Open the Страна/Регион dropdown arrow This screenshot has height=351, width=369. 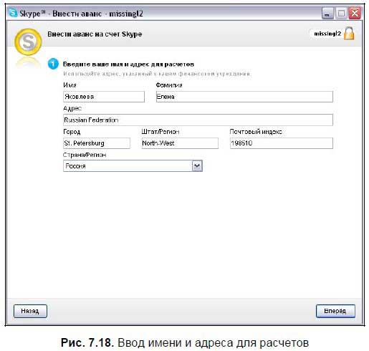197,166
